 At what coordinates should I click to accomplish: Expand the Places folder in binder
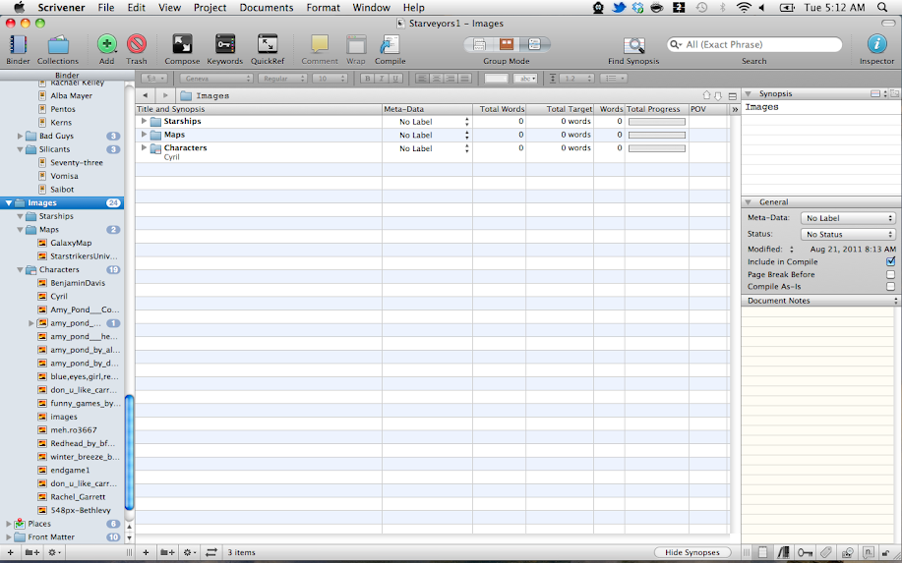click(x=9, y=524)
